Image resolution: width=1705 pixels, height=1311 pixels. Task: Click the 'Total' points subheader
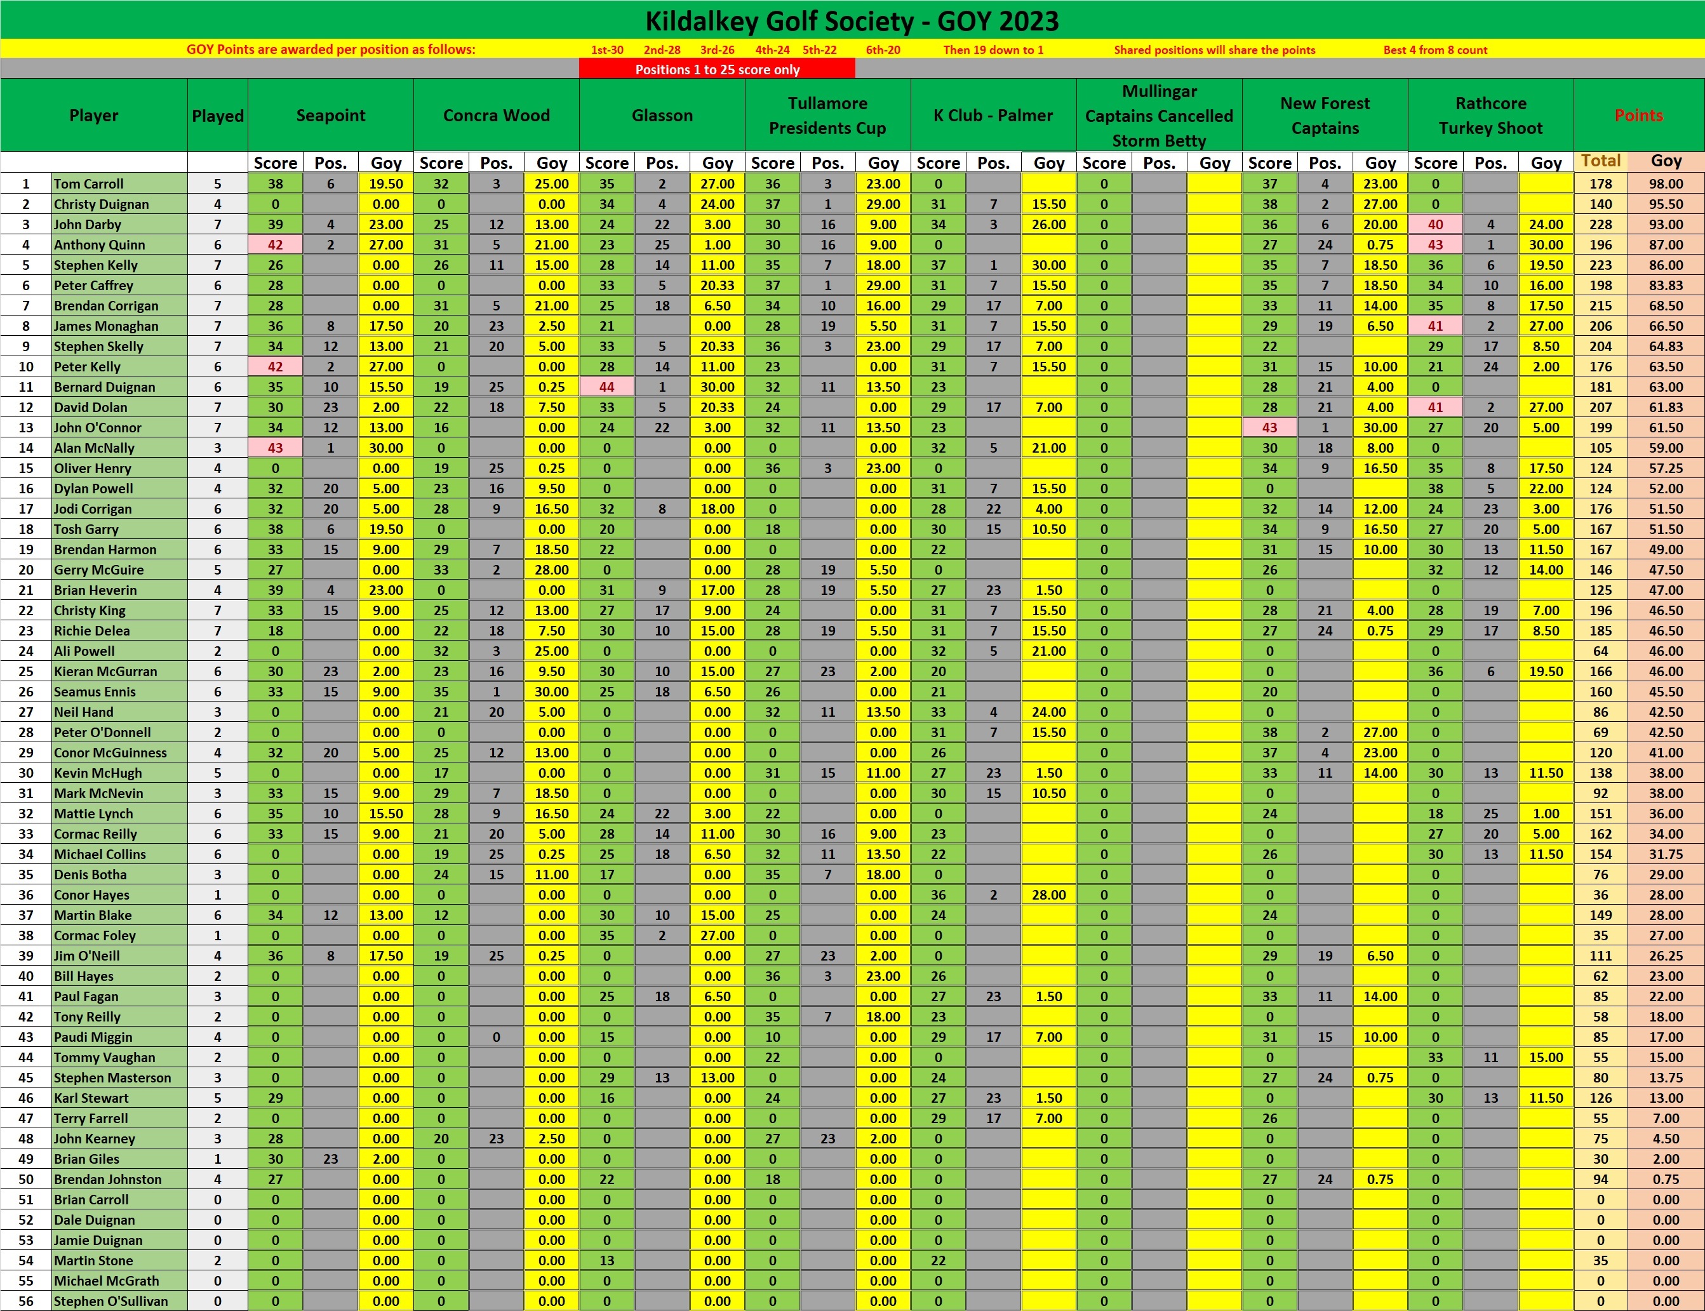[x=1600, y=161]
